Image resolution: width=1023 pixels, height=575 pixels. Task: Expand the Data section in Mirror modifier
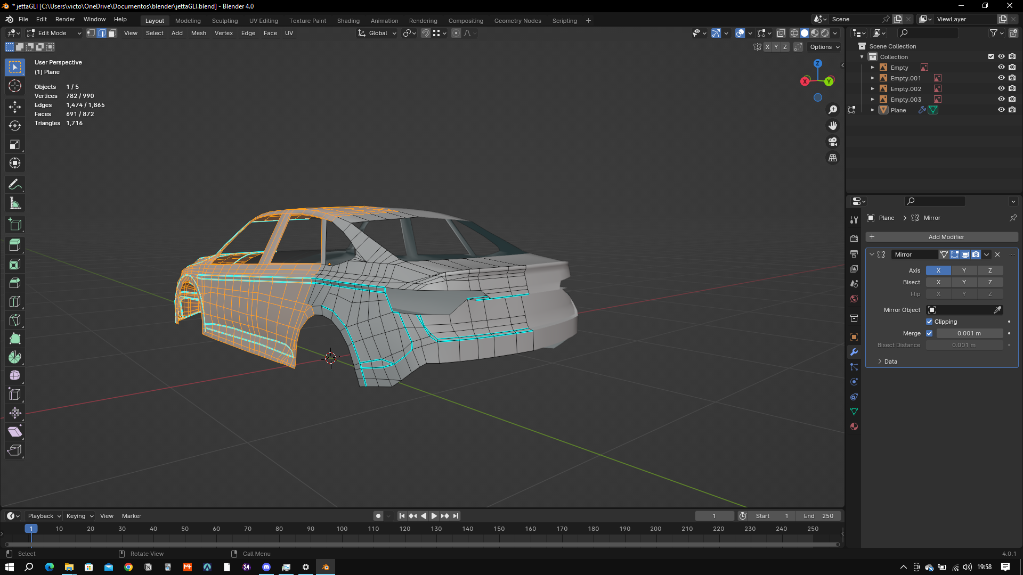(887, 362)
